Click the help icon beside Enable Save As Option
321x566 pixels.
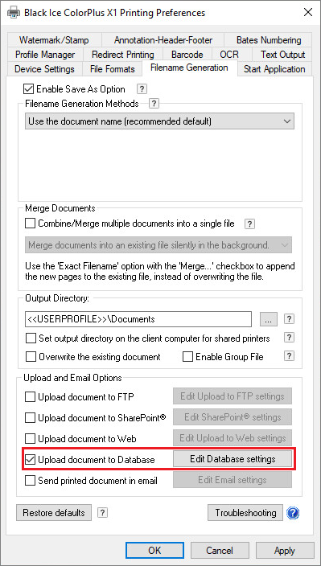(x=142, y=88)
